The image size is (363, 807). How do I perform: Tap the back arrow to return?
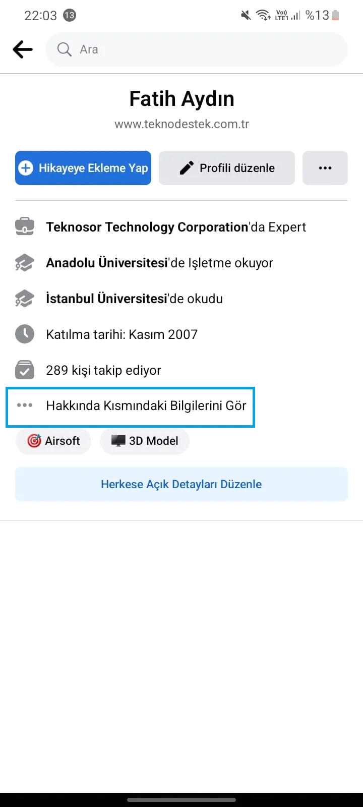click(22, 49)
